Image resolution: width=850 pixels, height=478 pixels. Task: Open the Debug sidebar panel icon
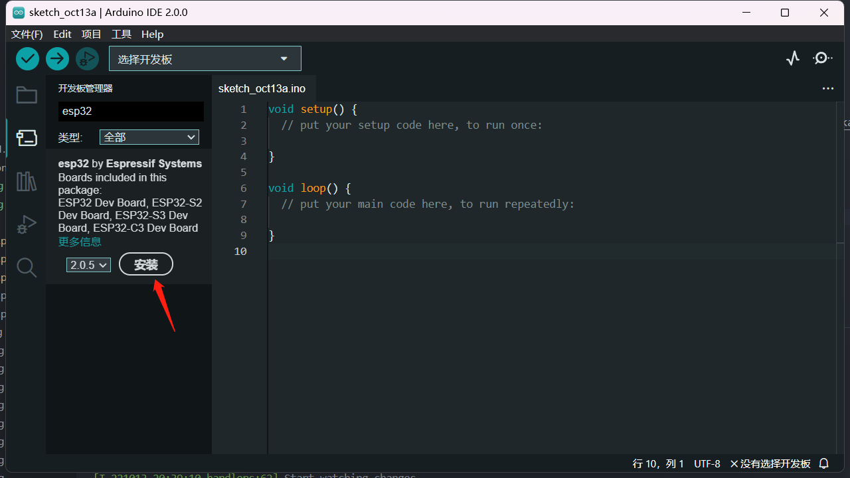27,224
